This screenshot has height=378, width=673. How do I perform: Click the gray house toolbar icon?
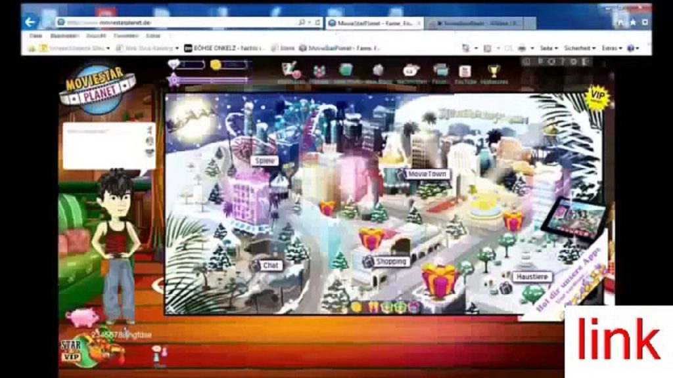point(378,70)
